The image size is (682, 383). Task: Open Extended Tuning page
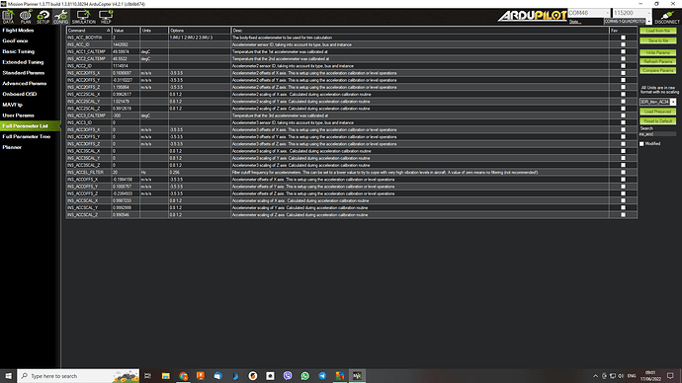(23, 62)
